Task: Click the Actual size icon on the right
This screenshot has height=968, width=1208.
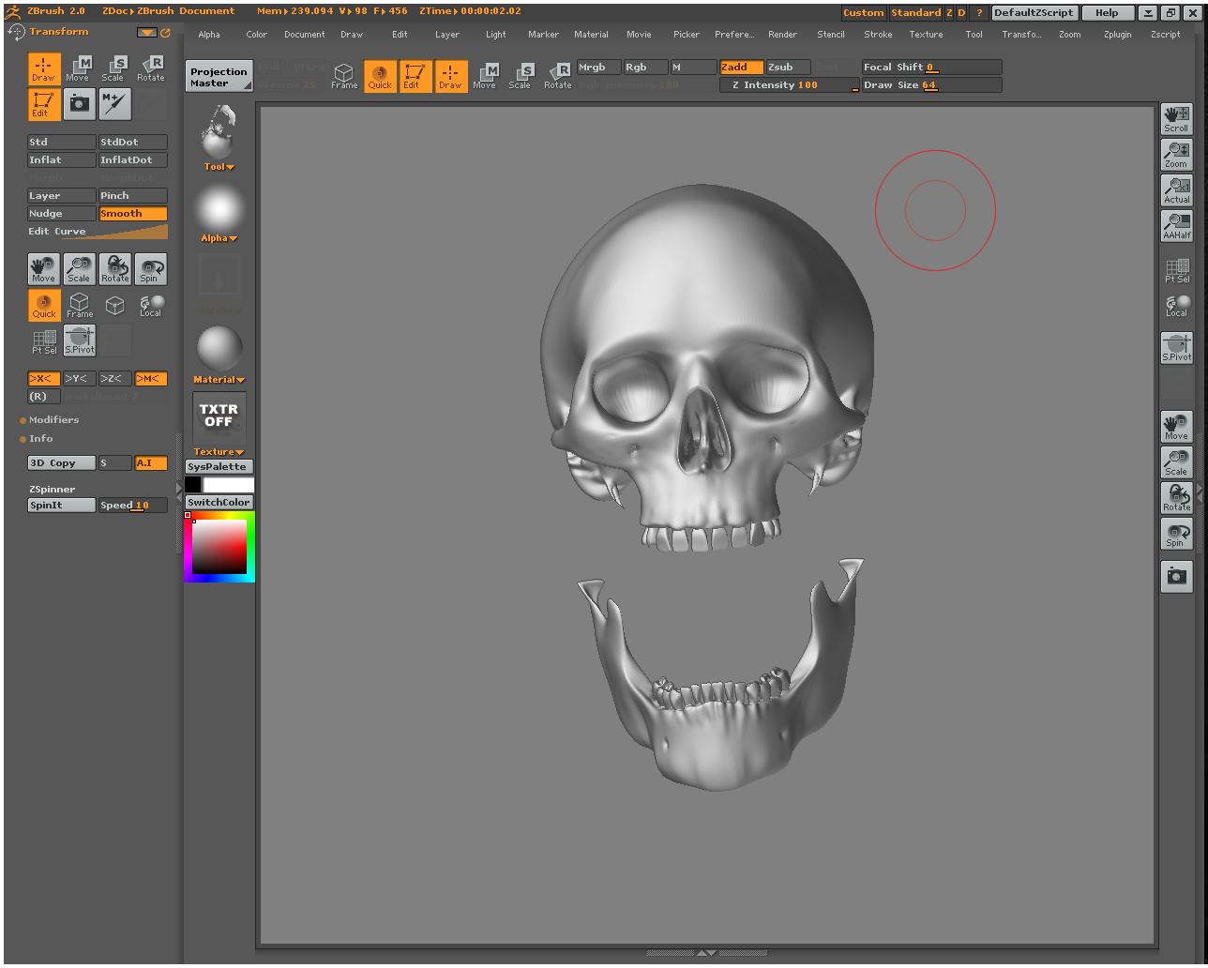Action: coord(1176,189)
